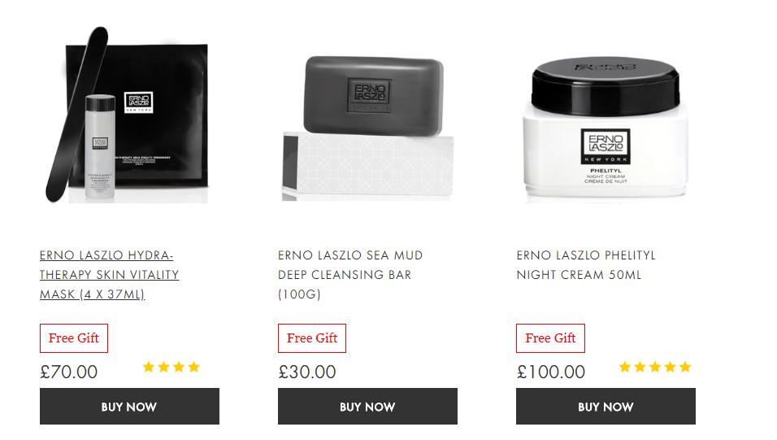Click fourth star of Hydra-Therapy mask rating
Screen dimensions: 777x440
coord(193,367)
